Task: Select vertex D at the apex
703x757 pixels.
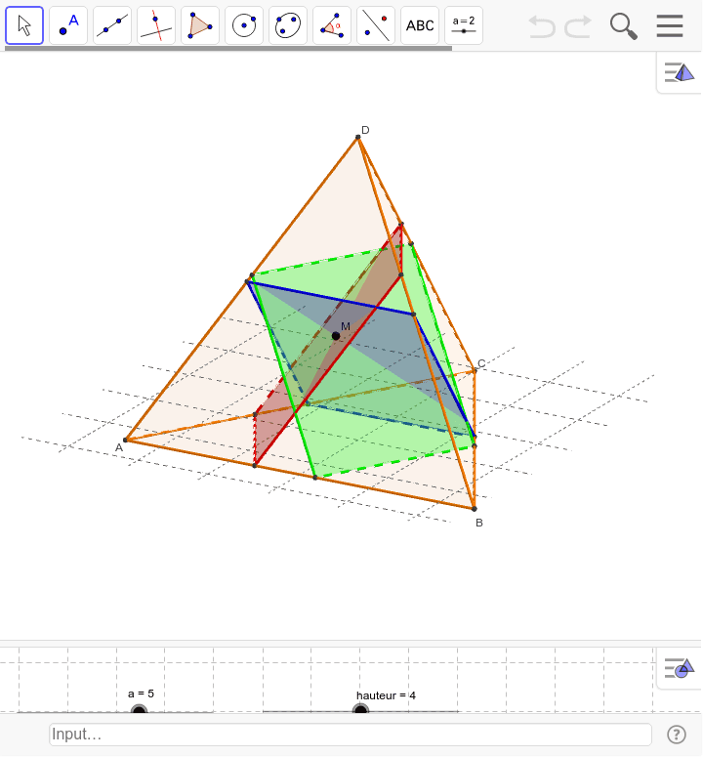Action: click(x=358, y=137)
